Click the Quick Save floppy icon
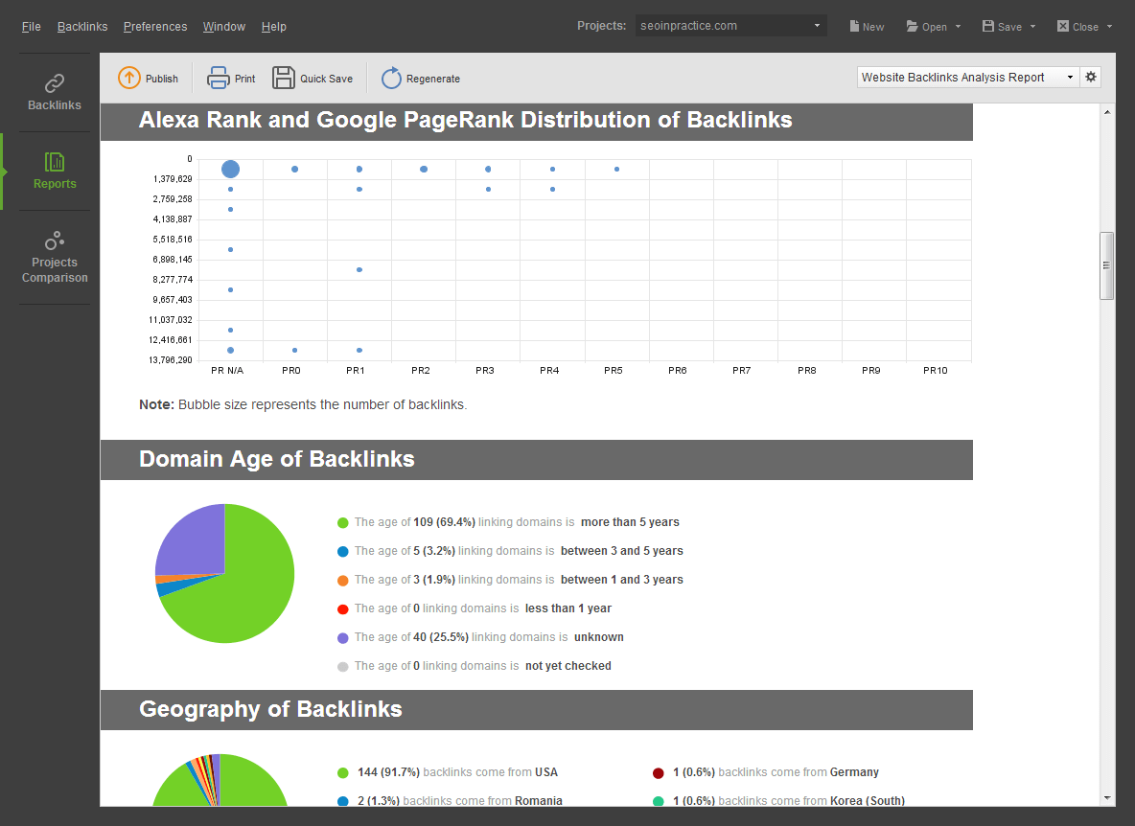1135x826 pixels. click(x=283, y=78)
